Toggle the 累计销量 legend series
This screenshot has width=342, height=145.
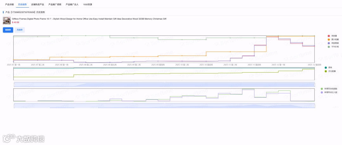click(332, 39)
